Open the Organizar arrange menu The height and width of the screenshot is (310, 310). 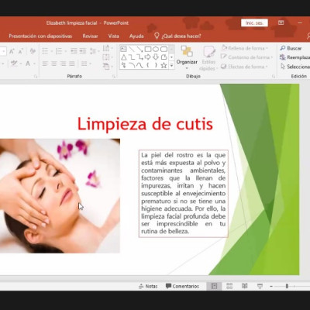187,57
